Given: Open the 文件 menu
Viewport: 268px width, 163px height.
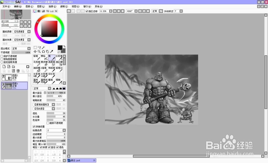Looking at the screenshot, I should click(6, 6).
